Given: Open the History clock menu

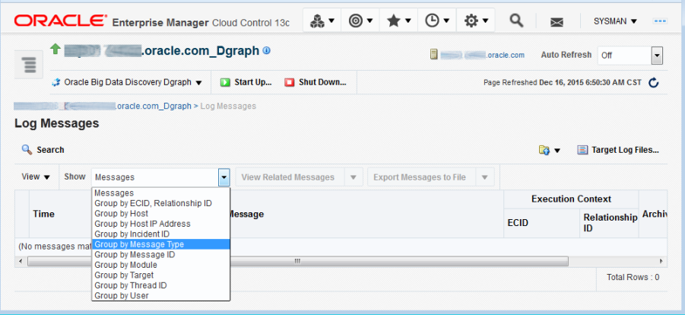Looking at the screenshot, I should 437,21.
